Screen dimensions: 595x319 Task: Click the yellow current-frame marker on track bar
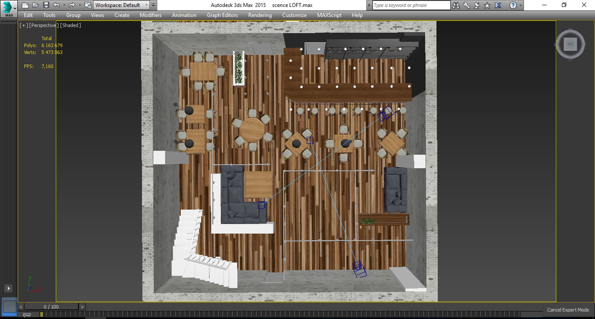click(42, 314)
